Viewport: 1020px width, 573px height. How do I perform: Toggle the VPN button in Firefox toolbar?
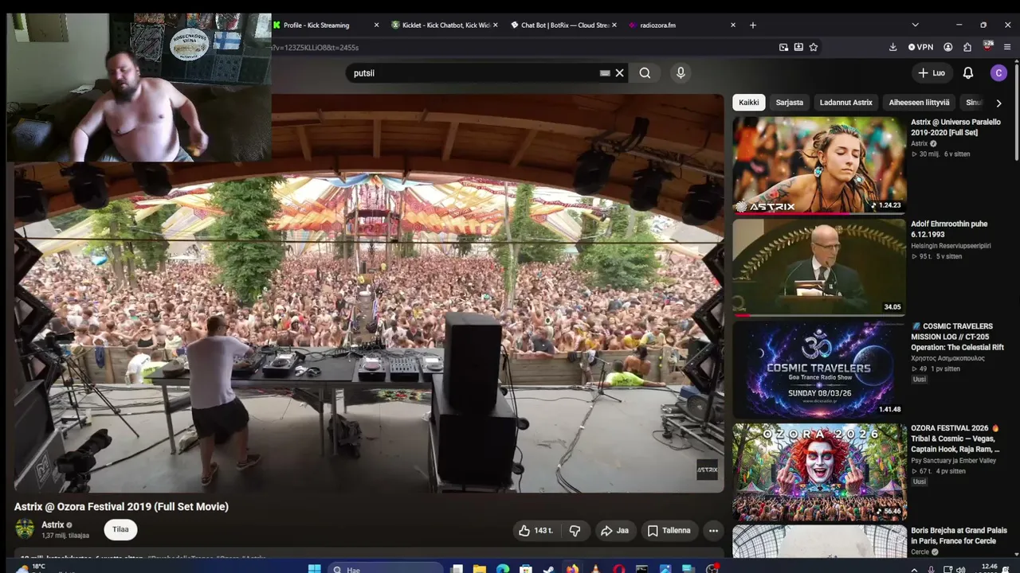[x=921, y=47]
